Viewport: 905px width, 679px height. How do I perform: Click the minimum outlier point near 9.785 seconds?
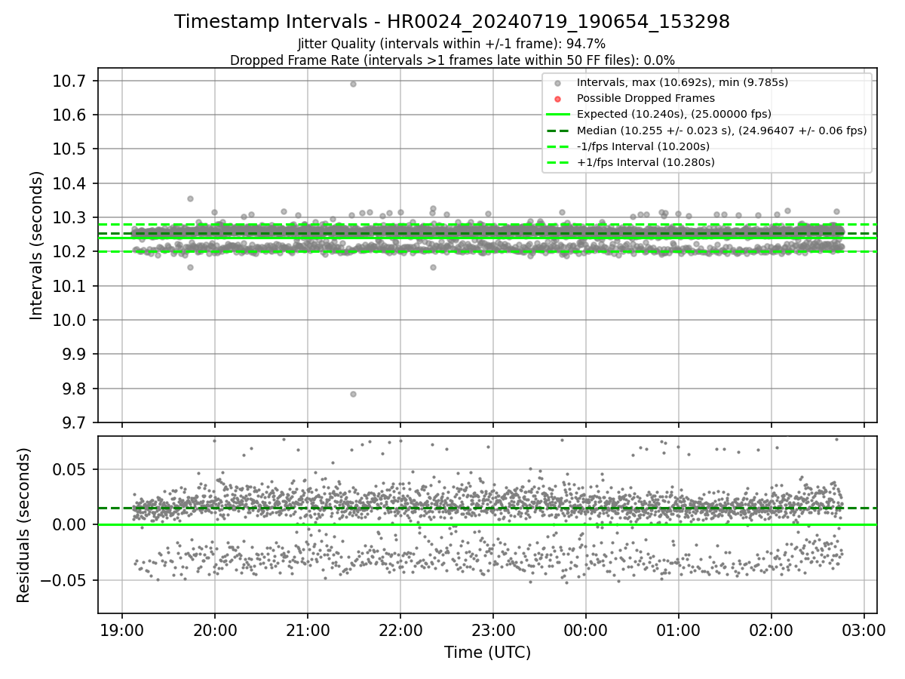click(353, 394)
